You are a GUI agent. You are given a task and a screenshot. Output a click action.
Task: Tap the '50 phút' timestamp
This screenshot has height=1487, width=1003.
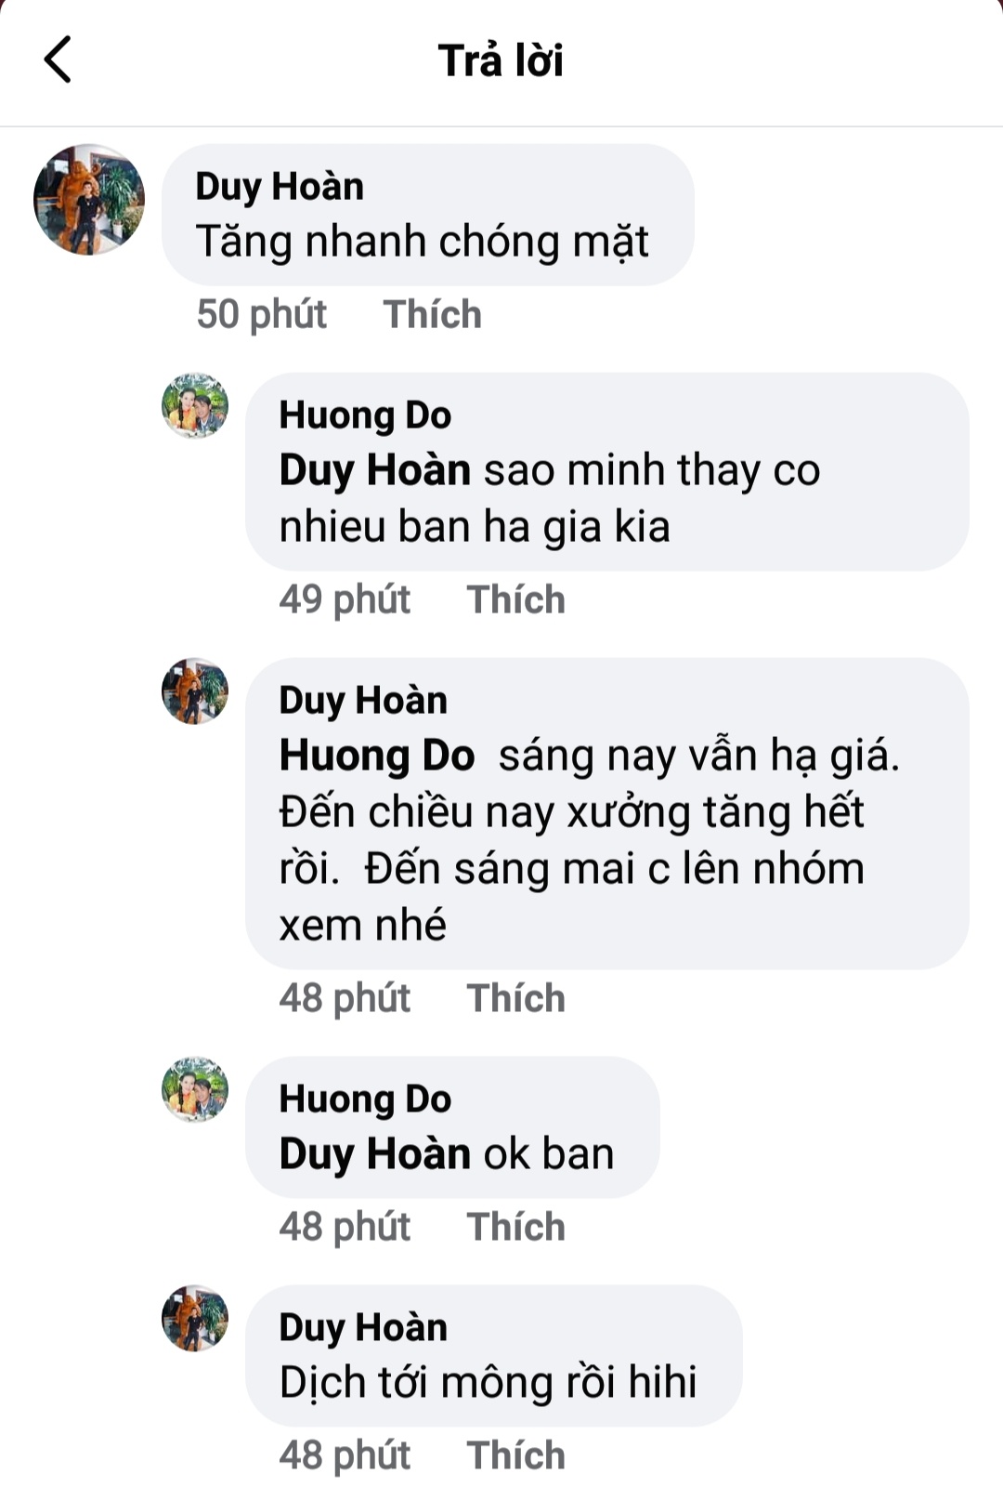click(262, 314)
